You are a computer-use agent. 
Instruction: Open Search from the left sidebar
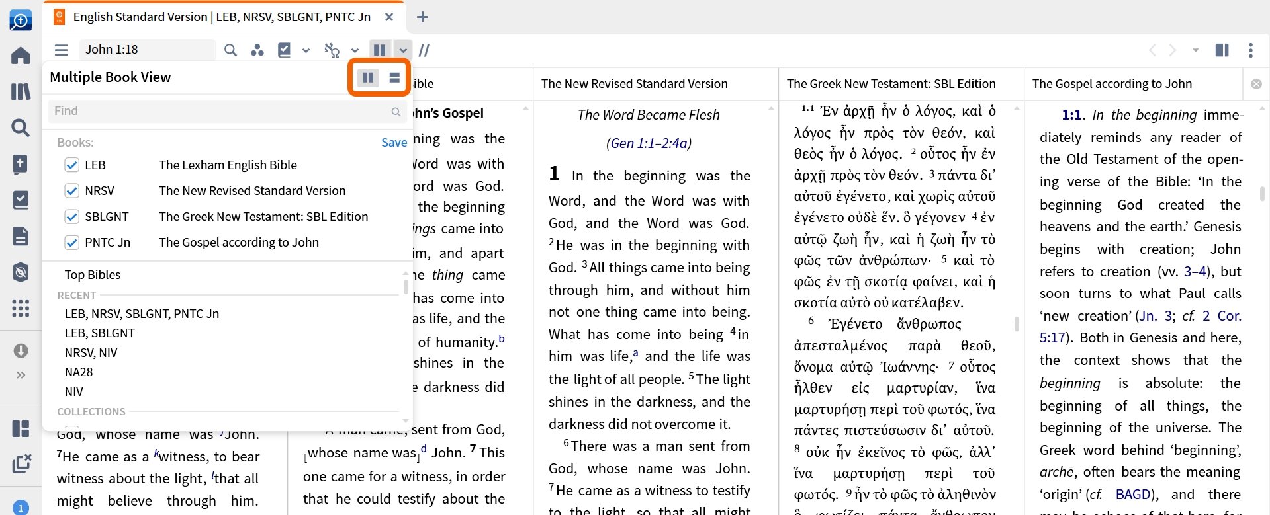[x=21, y=128]
